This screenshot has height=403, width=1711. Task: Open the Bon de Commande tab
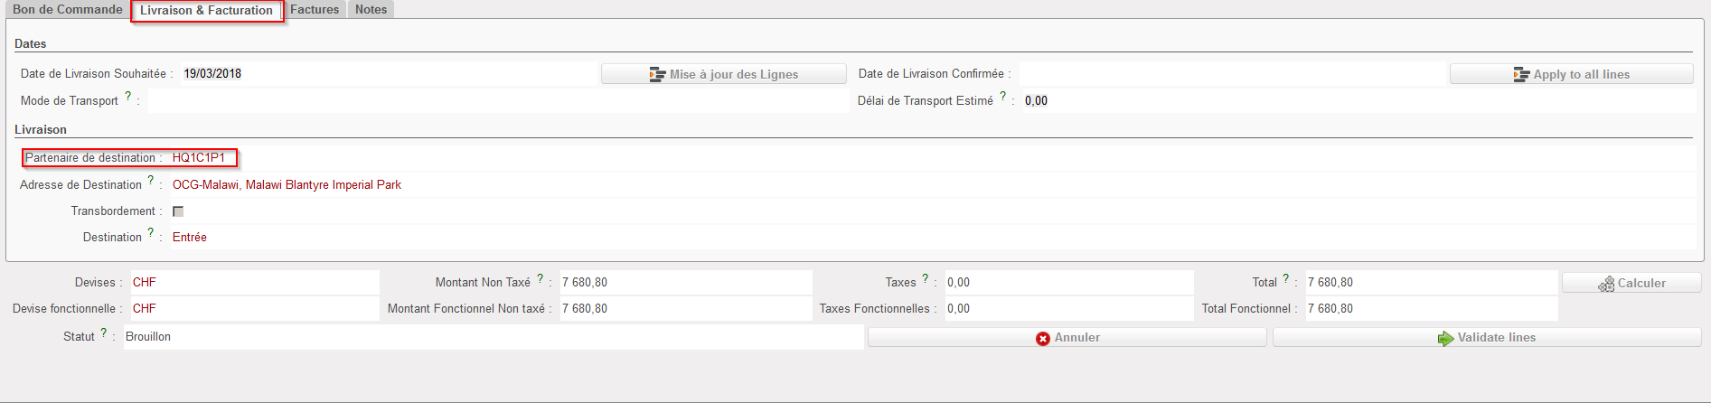click(68, 10)
